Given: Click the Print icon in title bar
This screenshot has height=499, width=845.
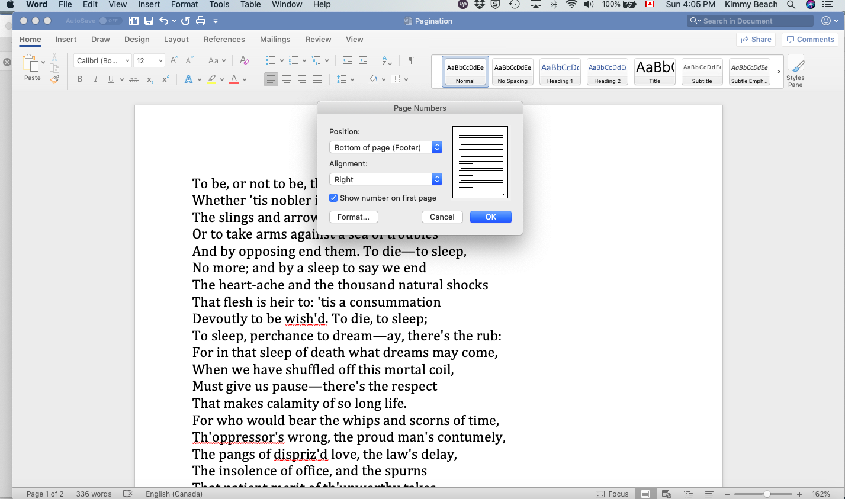Looking at the screenshot, I should 201,21.
